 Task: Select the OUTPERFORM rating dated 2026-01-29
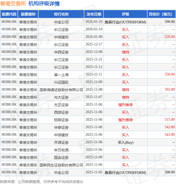click(126, 22)
